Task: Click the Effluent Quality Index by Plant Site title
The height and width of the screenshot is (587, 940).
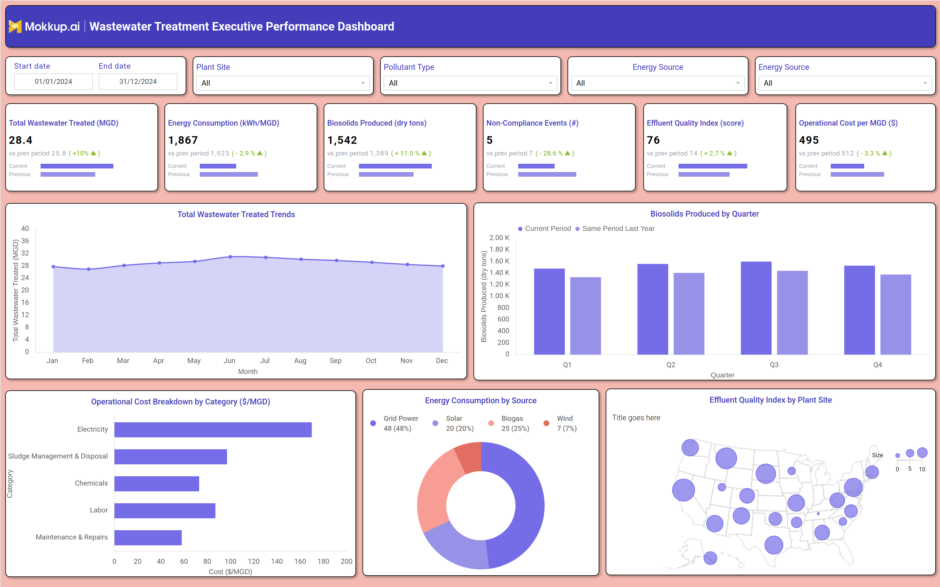Action: (771, 400)
